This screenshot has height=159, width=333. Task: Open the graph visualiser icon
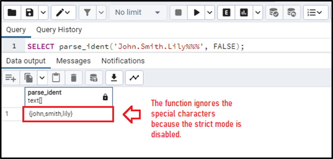pyautogui.click(x=134, y=78)
